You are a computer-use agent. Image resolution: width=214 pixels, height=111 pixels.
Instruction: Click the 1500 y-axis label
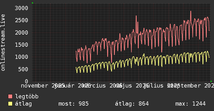pyautogui.click(x=22, y=45)
